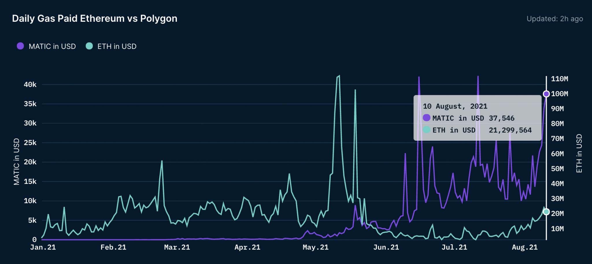Click the purple data point marker on the hover line
This screenshot has width=592, height=264.
pos(546,94)
